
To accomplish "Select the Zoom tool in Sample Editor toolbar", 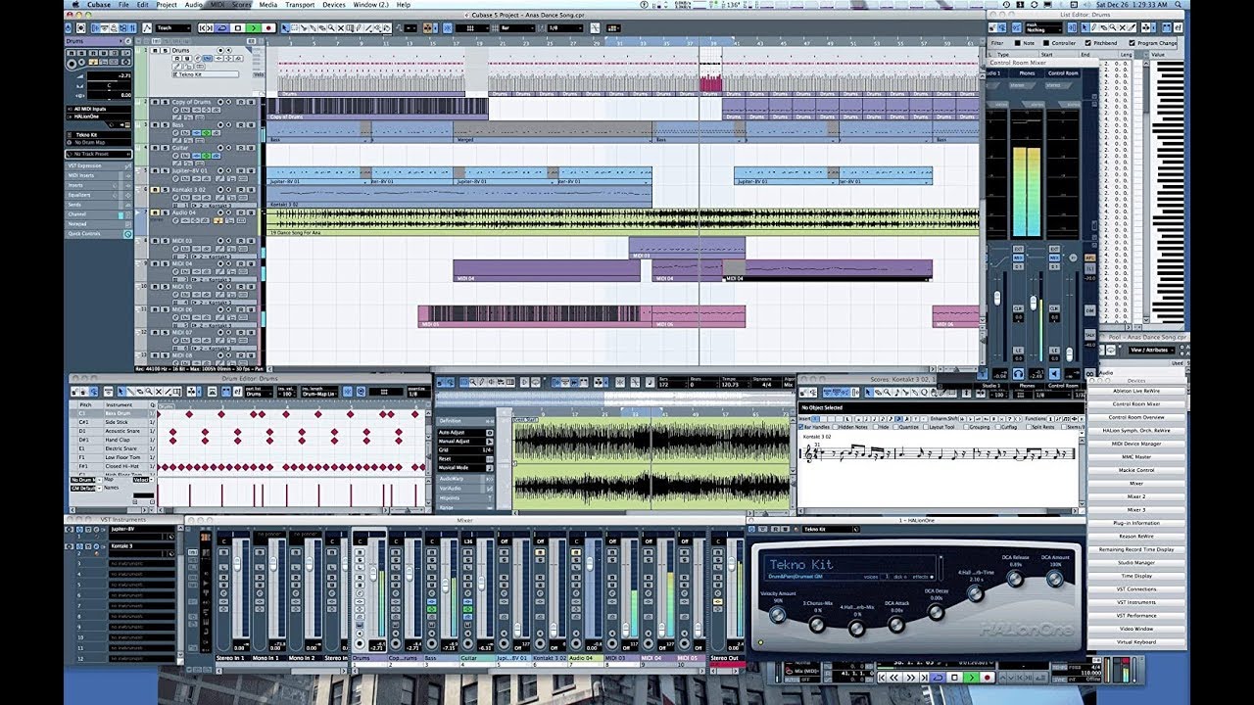I will (473, 382).
